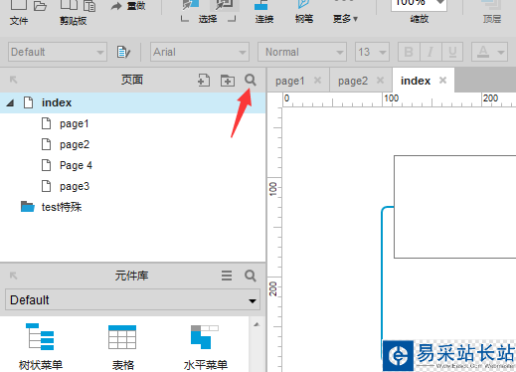This screenshot has width=516, height=372.
Task: Toggle bold formatting
Action: 409,52
